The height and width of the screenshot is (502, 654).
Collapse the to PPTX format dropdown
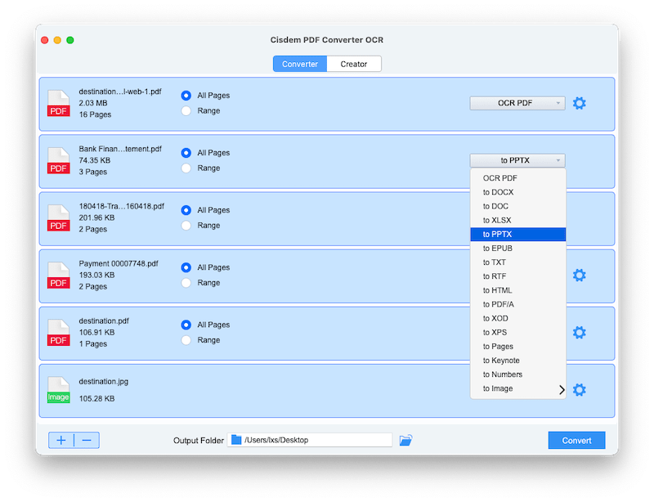[x=517, y=161]
